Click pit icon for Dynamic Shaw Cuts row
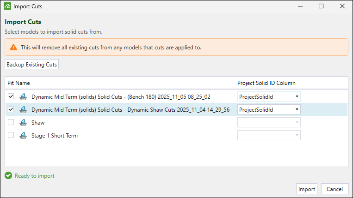This screenshot has width=353, height=198. point(23,110)
